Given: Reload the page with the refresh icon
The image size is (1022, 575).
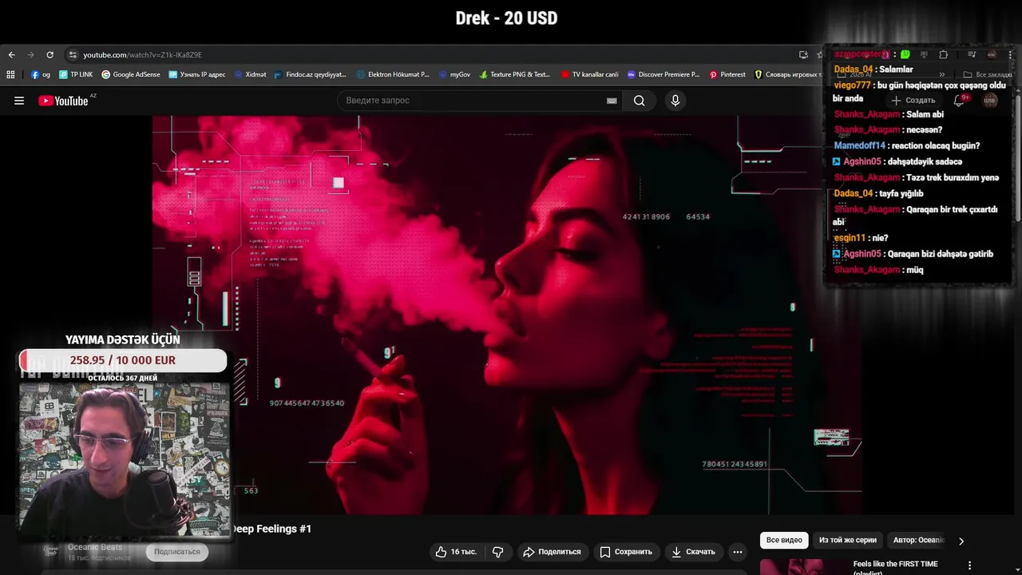Looking at the screenshot, I should tap(50, 55).
